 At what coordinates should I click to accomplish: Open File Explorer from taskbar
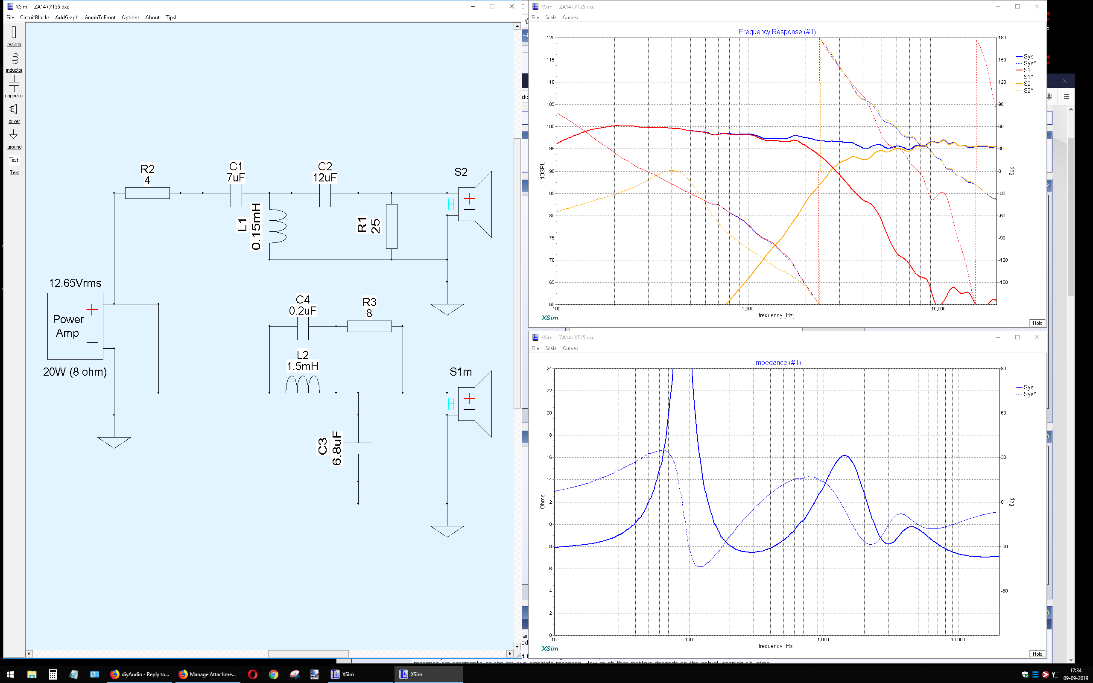point(32,674)
